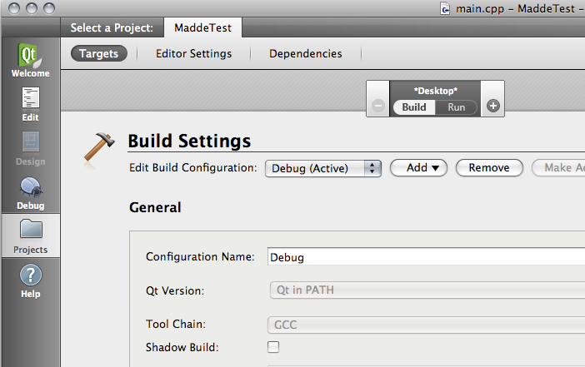Image resolution: width=585 pixels, height=367 pixels.
Task: Click the Configuration Name text field
Action: tap(427, 257)
